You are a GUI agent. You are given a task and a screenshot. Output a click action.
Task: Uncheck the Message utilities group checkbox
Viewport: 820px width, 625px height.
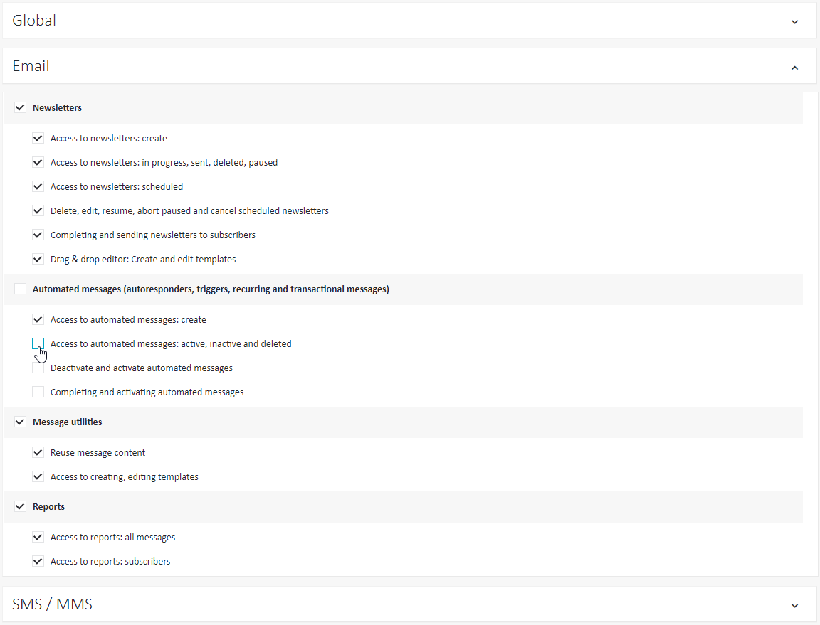21,422
